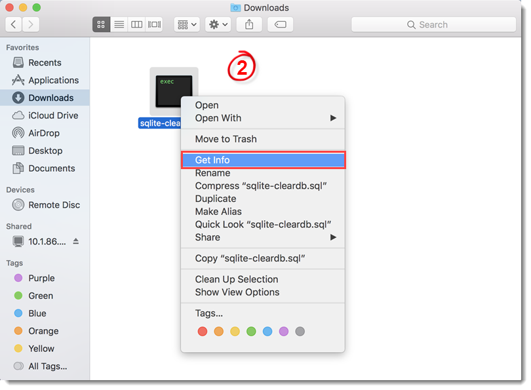Open the Arrange items dropdown
Viewport: 531px width, 390px height.
(x=187, y=24)
